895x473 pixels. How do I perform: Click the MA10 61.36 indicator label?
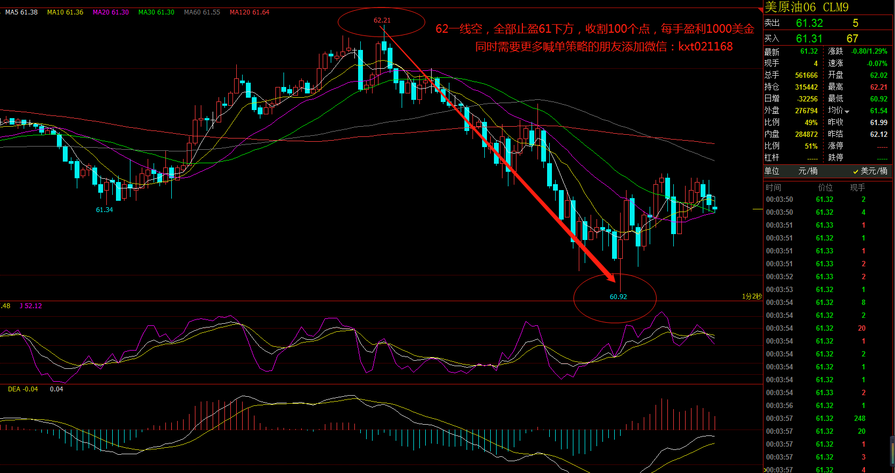(65, 12)
